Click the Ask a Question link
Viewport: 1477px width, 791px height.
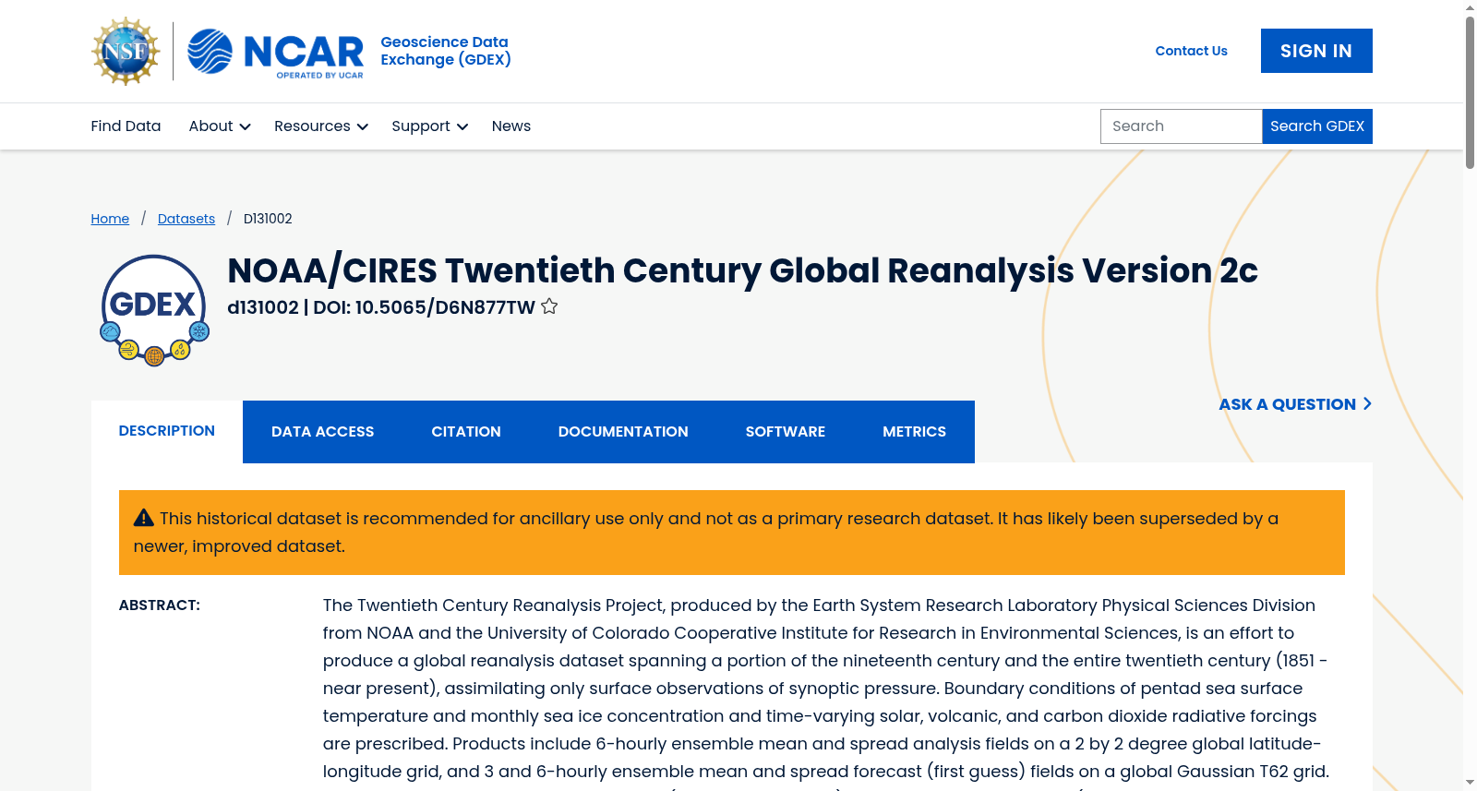click(x=1295, y=404)
